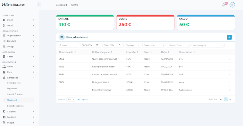Expand the Gruppi sidebar section

[x=33, y=47]
